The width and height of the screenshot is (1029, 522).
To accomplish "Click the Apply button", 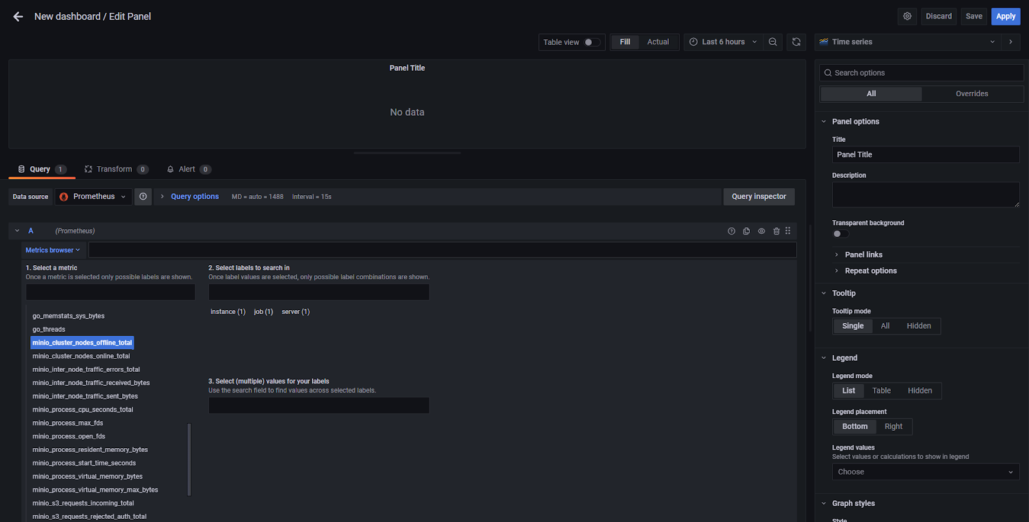I will [1005, 17].
